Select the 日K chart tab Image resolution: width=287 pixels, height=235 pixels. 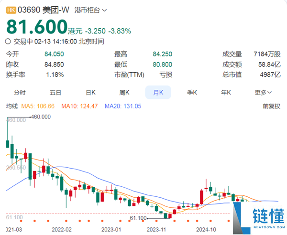click(90, 93)
